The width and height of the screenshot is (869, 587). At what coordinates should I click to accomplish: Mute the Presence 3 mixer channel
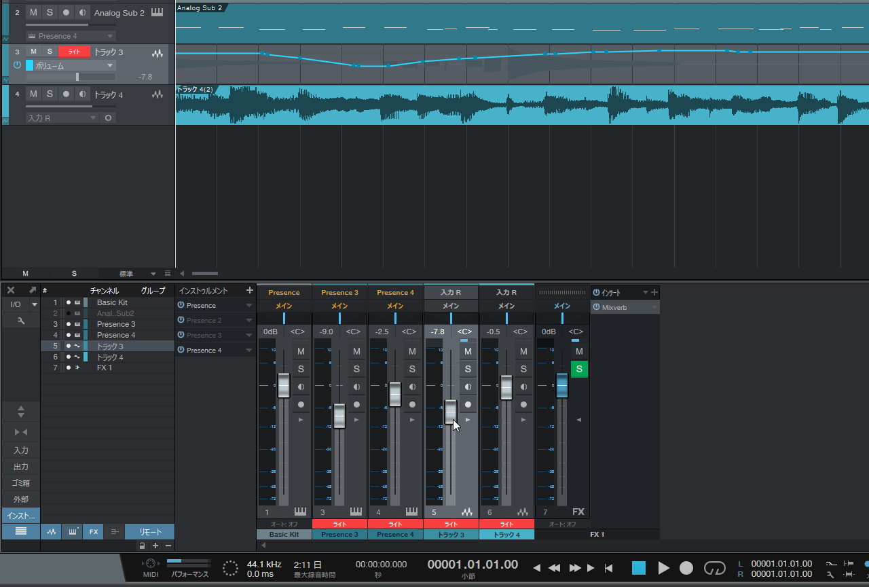pos(356,351)
